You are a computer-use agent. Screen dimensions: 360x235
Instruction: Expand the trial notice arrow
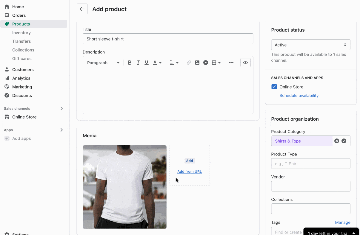click(354, 233)
